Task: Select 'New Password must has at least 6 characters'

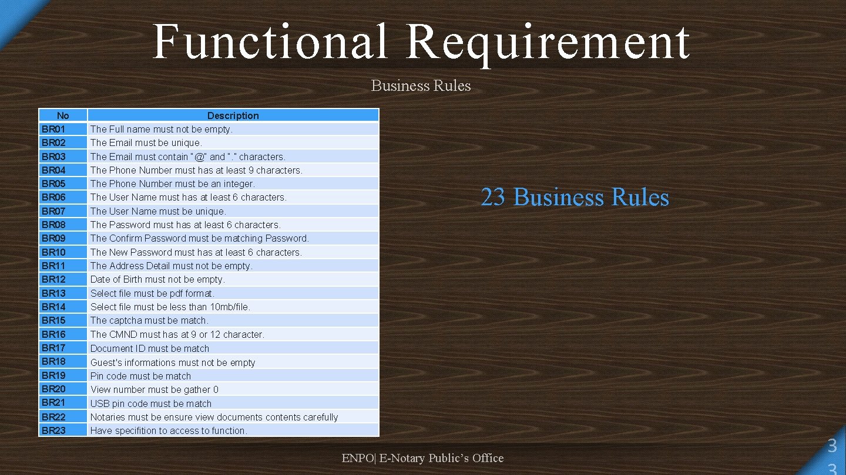Action: click(233, 252)
